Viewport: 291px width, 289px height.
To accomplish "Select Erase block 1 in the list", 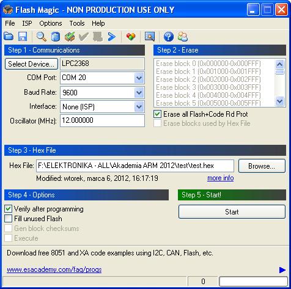I will click(x=208, y=71).
